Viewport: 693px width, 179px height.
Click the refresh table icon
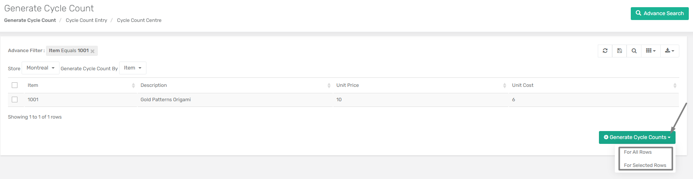[605, 51]
